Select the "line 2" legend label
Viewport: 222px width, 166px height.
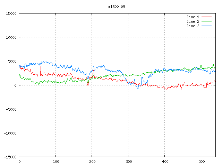(193, 21)
